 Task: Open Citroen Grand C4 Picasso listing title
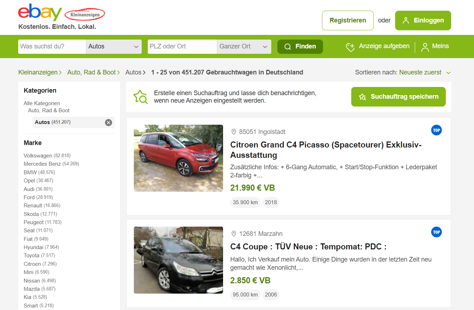tap(326, 150)
